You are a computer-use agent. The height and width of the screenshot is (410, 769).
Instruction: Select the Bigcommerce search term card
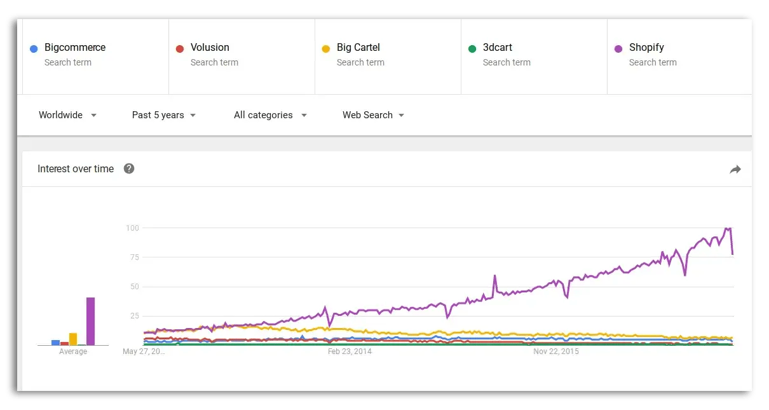tap(95, 56)
